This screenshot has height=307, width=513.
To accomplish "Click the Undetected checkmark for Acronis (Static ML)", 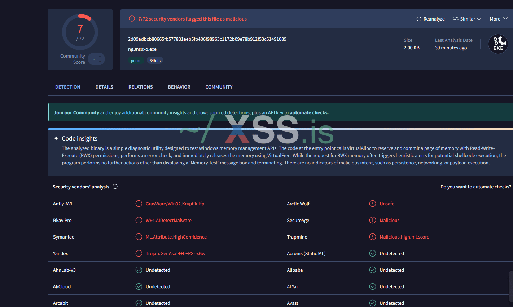I will [x=372, y=253].
